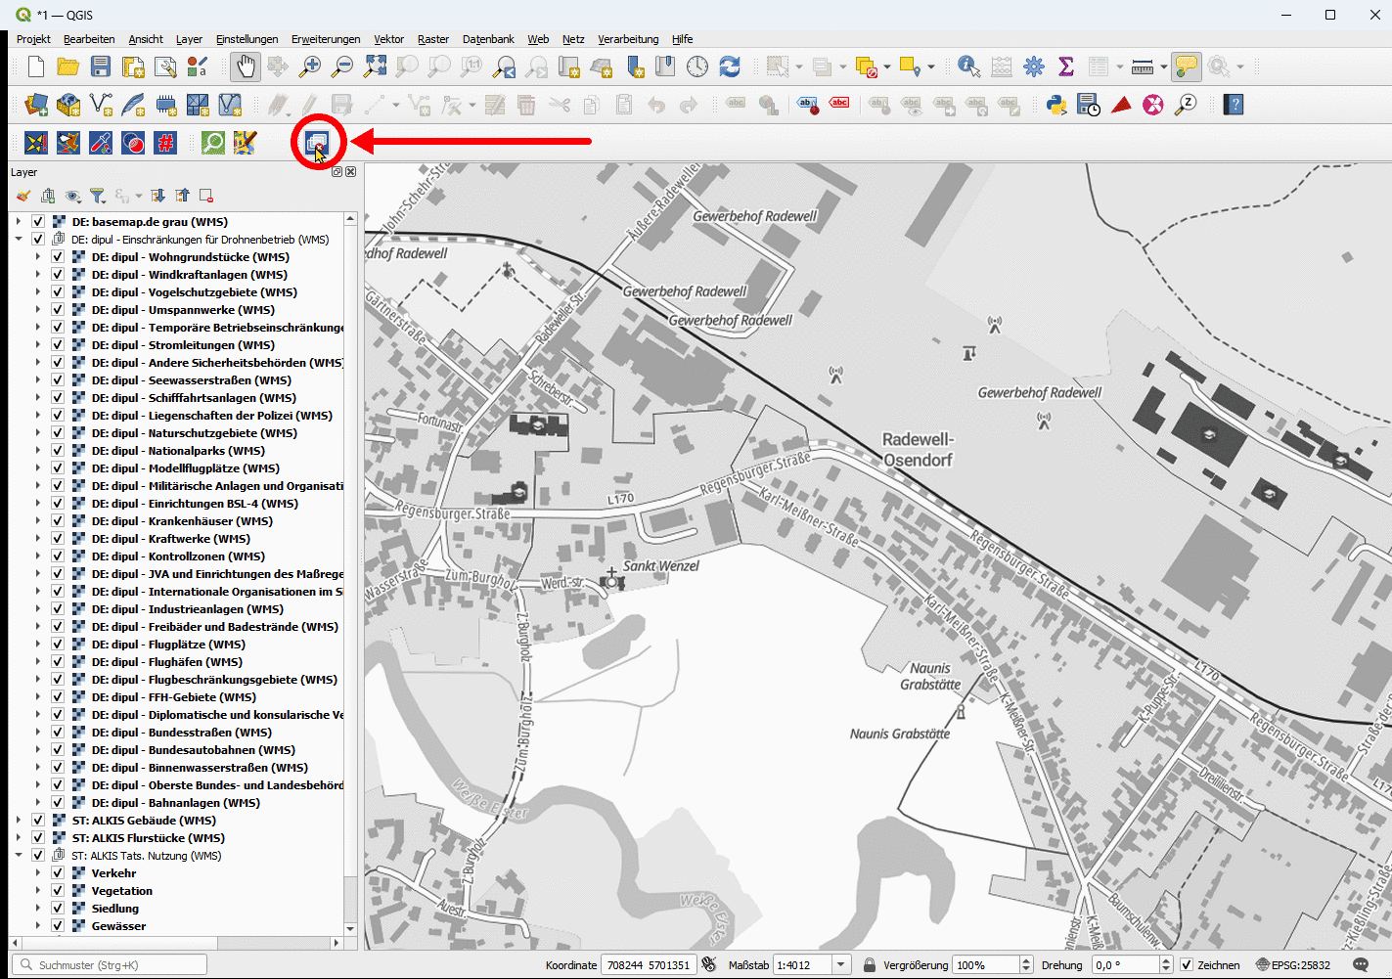
Task: Refresh the map canvas
Action: click(730, 67)
